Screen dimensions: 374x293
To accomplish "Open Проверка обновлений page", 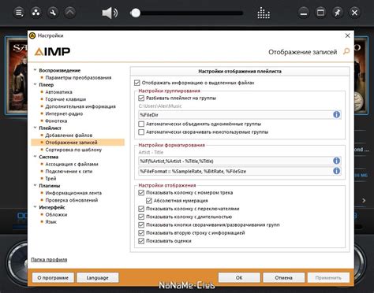I will pos(72,200).
